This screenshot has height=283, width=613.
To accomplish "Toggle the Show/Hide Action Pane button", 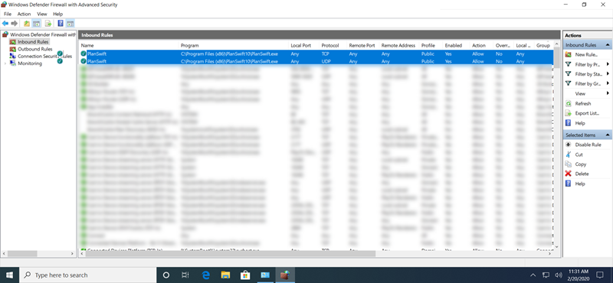I will coord(70,24).
